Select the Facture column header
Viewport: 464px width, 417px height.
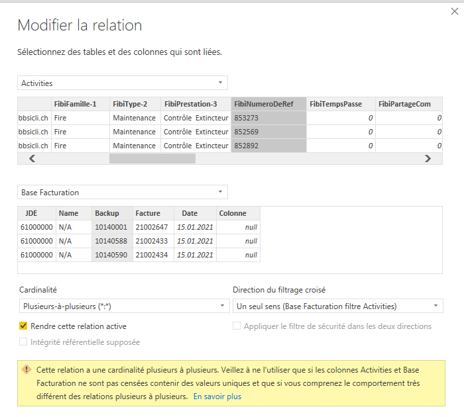pyautogui.click(x=153, y=213)
